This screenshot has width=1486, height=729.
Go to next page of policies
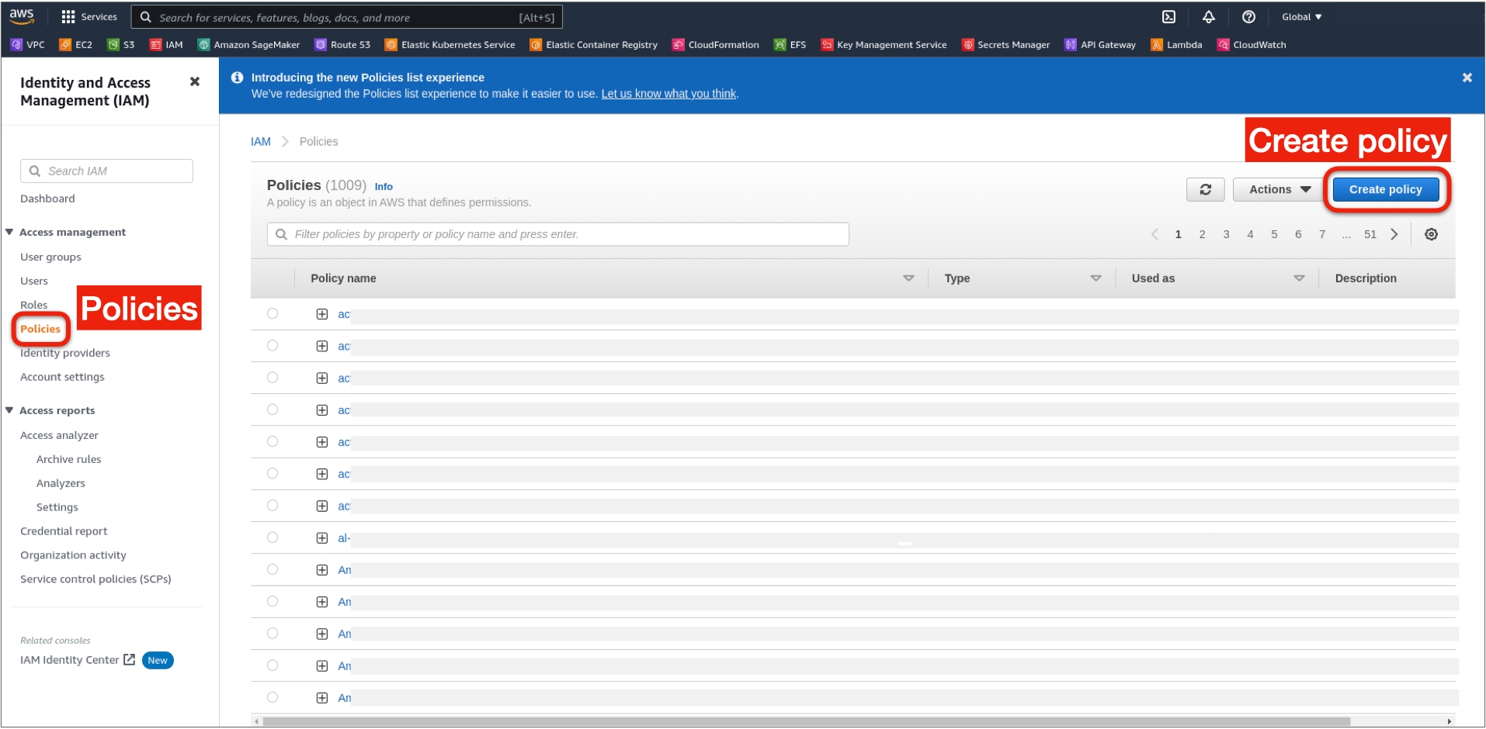click(1394, 234)
